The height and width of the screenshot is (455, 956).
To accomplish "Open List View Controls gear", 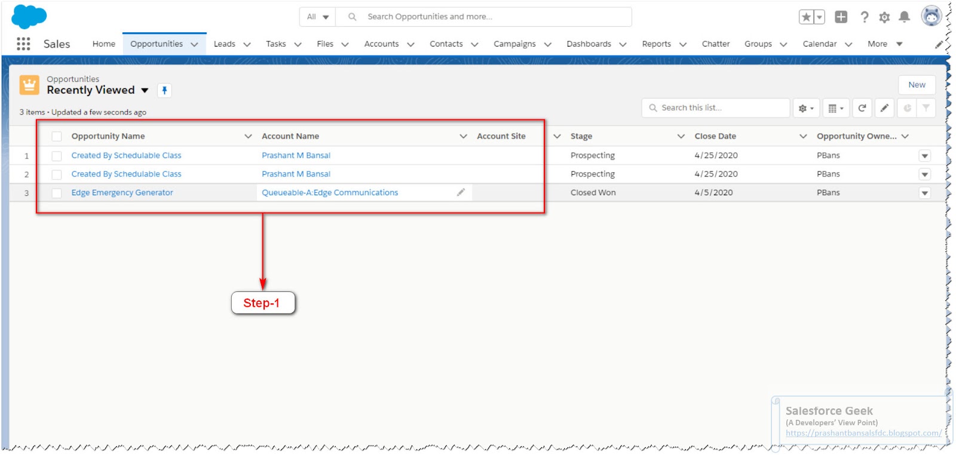I will pos(806,108).
